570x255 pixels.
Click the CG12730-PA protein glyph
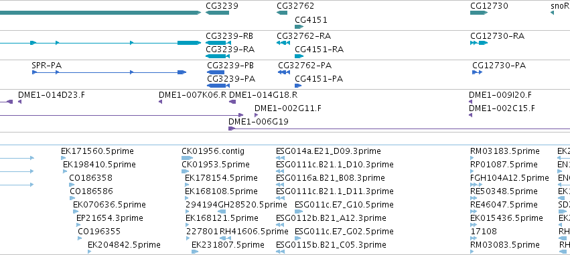click(x=478, y=72)
